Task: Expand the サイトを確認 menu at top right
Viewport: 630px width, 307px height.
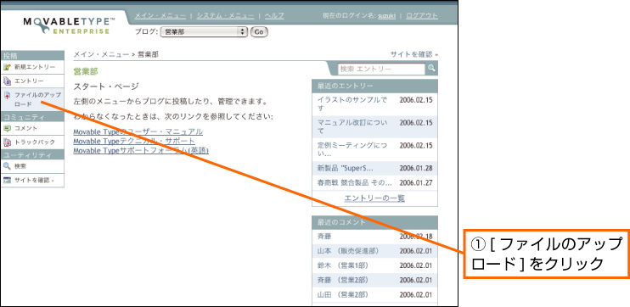Action: 413,54
